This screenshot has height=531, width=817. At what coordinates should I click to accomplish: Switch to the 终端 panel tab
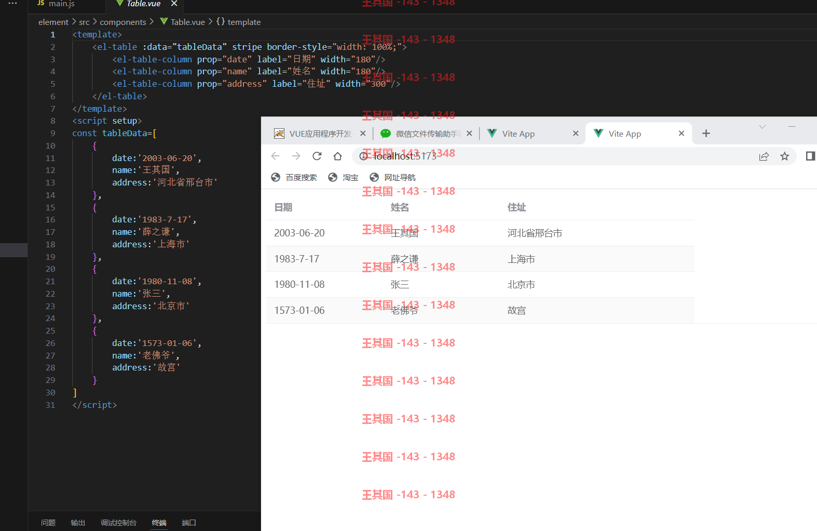point(159,523)
